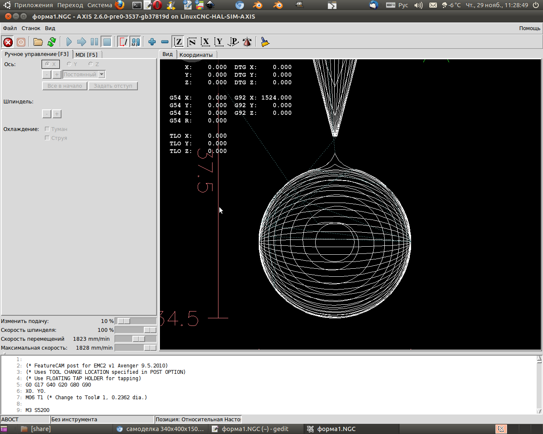Switch to the Z top view

(x=179, y=42)
